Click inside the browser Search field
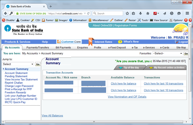This screenshot has width=193, height=125. [108, 13]
